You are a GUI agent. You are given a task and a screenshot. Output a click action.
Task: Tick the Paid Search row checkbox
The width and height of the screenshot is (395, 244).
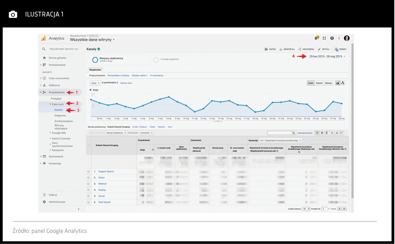point(88,202)
